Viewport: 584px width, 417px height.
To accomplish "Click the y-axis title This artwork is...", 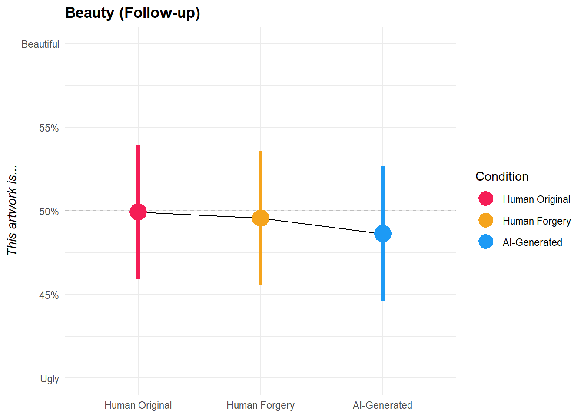I will point(12,210).
